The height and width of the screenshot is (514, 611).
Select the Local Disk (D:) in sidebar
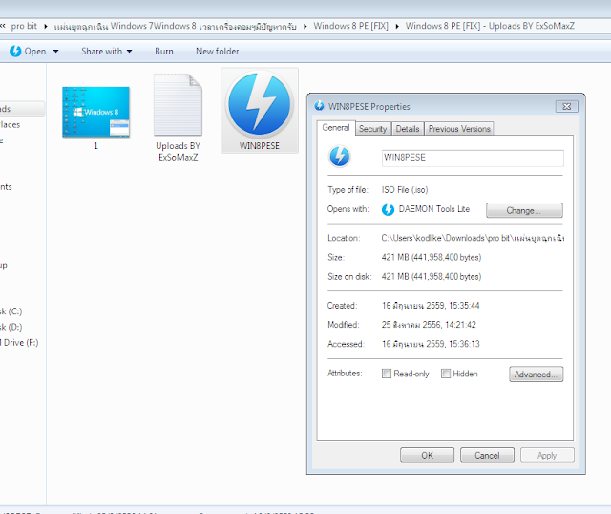(x=11, y=327)
